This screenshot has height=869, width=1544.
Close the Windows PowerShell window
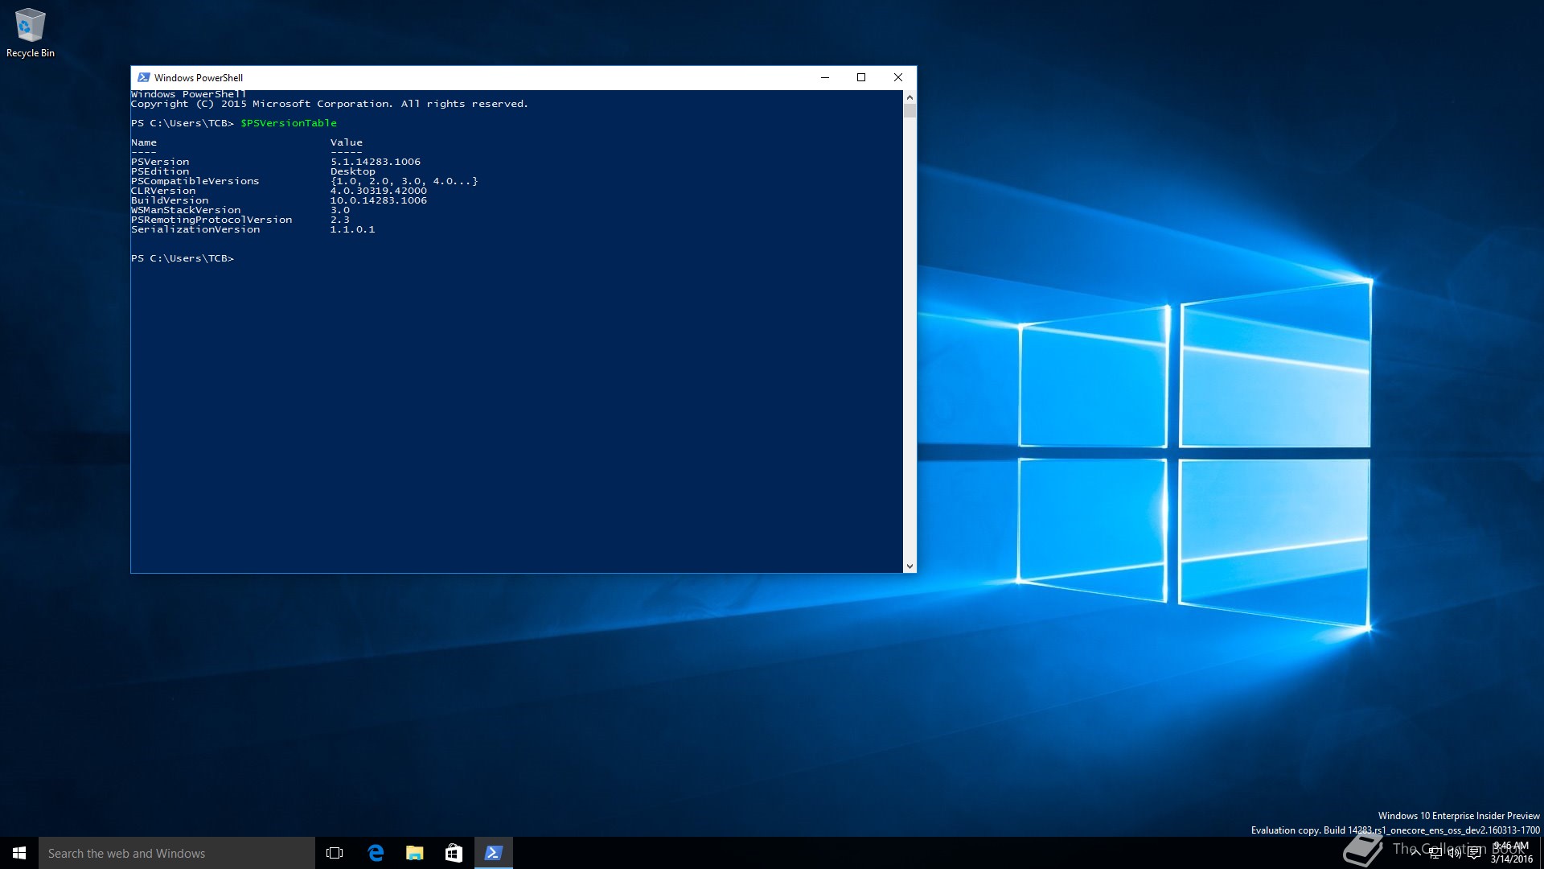click(x=898, y=78)
